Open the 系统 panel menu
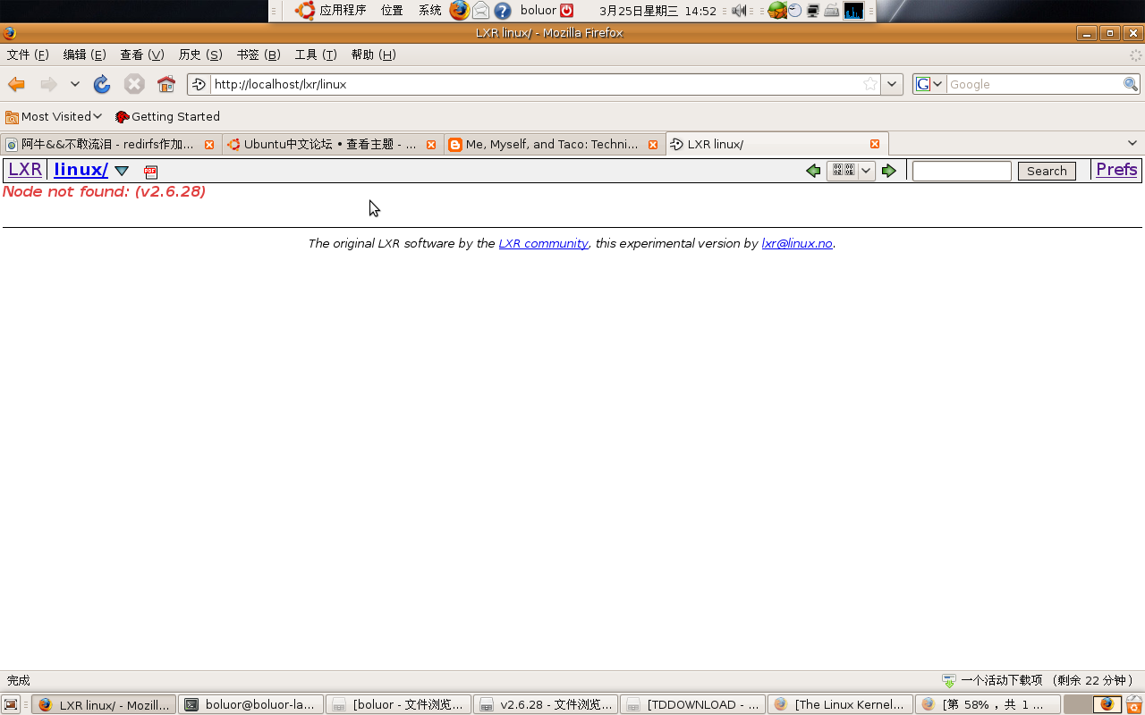Image resolution: width=1145 pixels, height=715 pixels. tap(429, 11)
